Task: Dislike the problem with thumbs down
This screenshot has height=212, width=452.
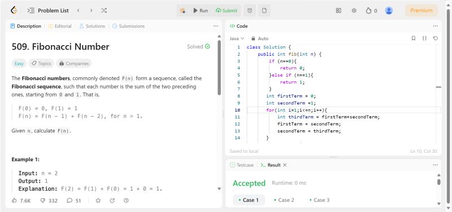Action: [x=49, y=201]
